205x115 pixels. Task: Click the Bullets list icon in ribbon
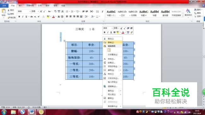[67, 11]
